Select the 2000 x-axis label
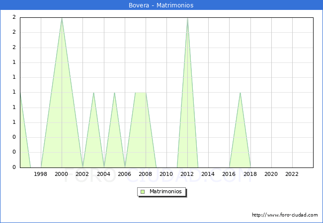Image resolution: width=323 pixels, height=223 pixels. pos(61,174)
